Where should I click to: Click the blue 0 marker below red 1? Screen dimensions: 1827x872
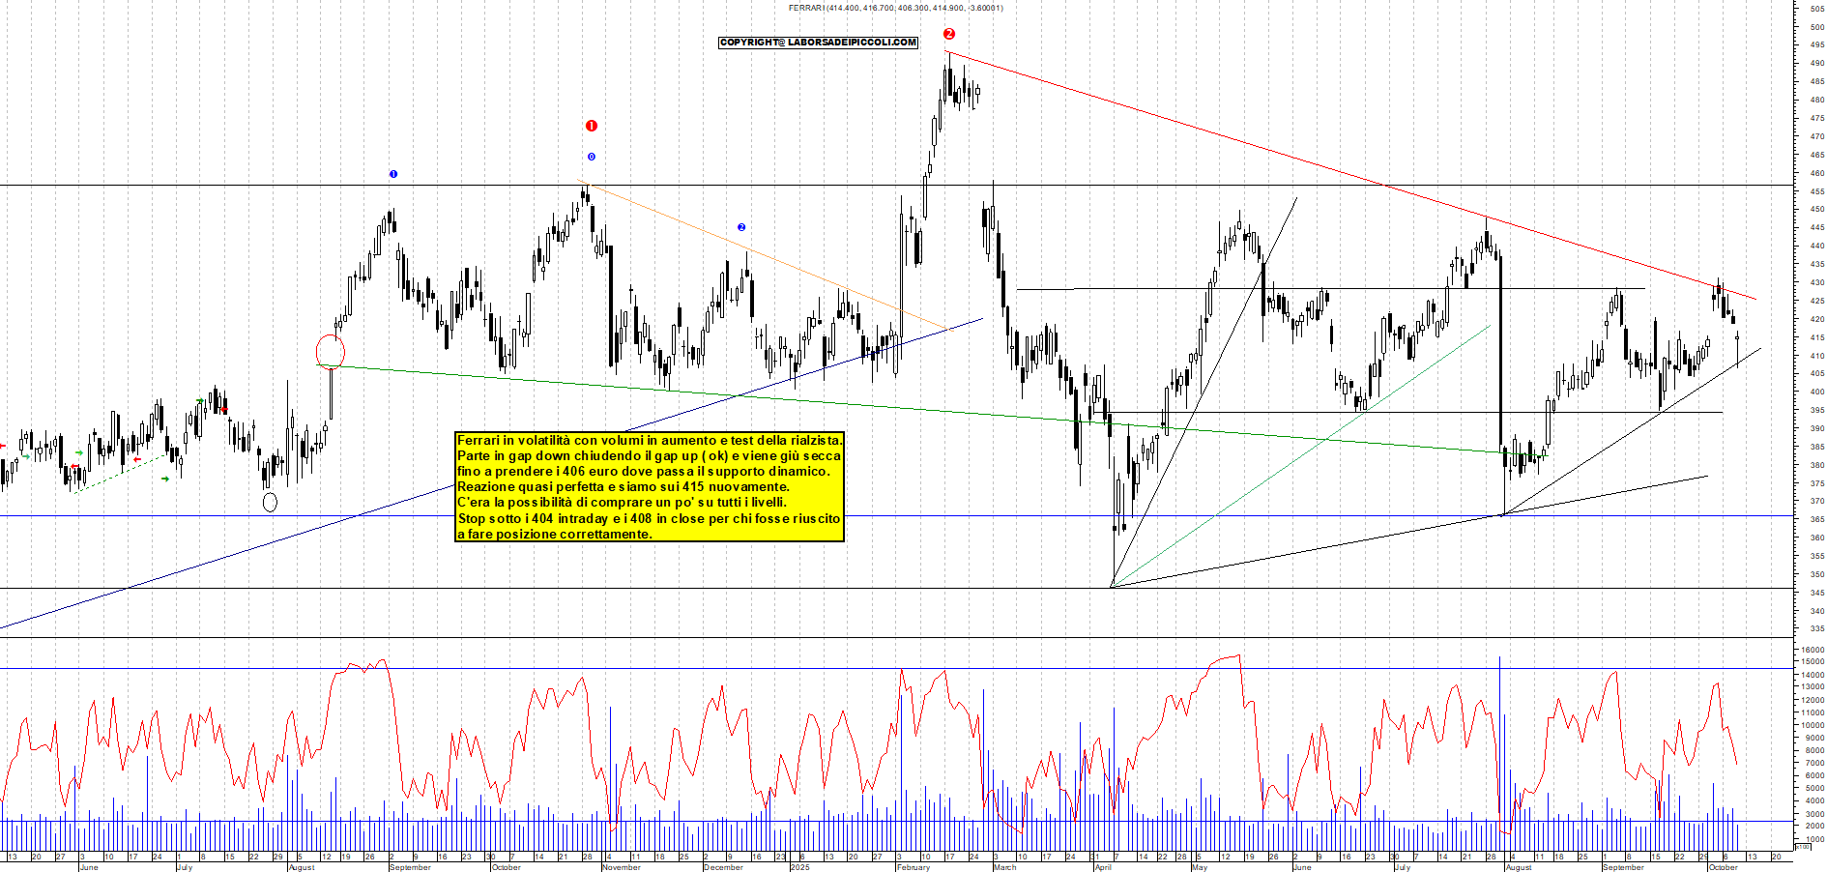592,157
